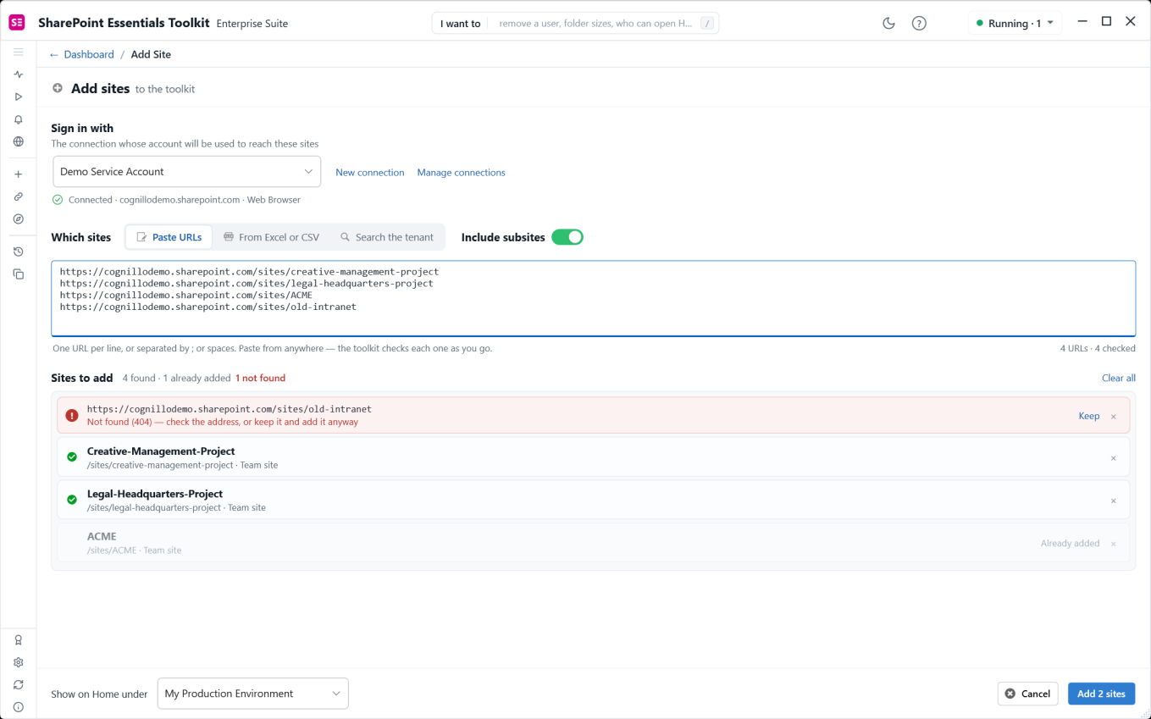This screenshot has width=1151, height=719.
Task: Remove Legal-Headquarters-Project row with X
Action: [x=1114, y=501]
